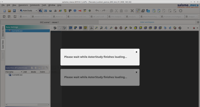Viewport: 200px width, 107px height.
Task: Open the Commands menu
Action: tap(35, 5)
